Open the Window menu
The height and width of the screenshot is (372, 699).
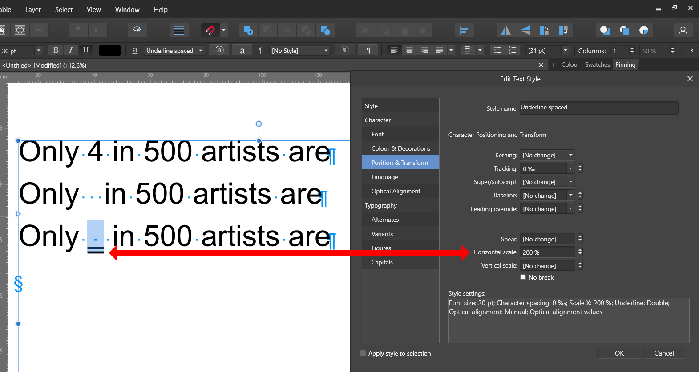click(127, 9)
